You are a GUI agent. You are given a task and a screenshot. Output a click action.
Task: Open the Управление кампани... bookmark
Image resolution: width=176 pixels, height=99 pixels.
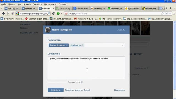pos(135,19)
